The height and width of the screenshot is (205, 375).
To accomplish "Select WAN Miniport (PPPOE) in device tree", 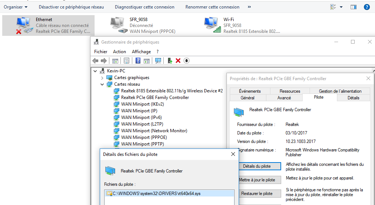I will point(144,137).
